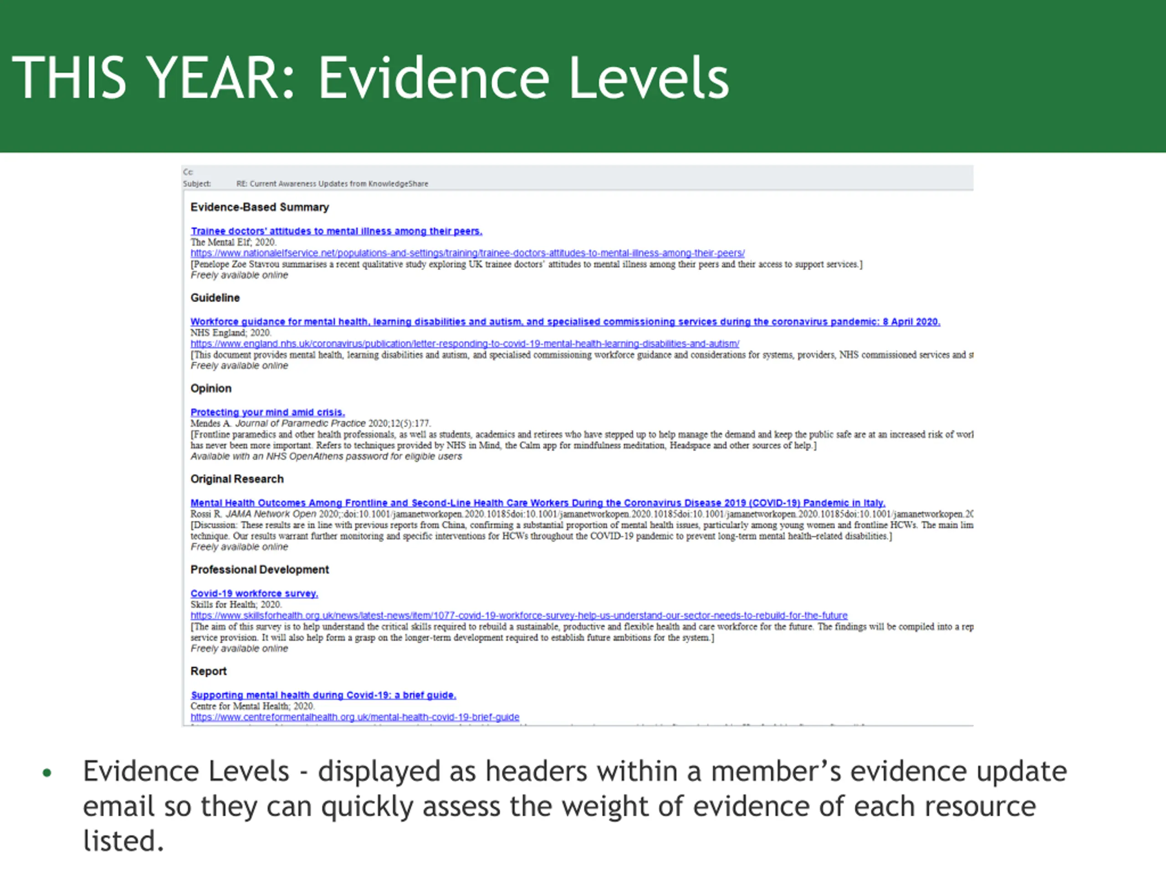This screenshot has height=874, width=1166.
Task: Click the england.nhs.uk coronavirus publication URL
Action: [465, 344]
